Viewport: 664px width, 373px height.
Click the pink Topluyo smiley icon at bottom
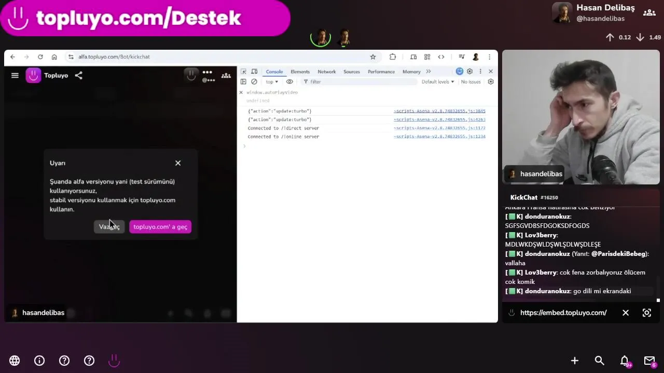(x=114, y=361)
